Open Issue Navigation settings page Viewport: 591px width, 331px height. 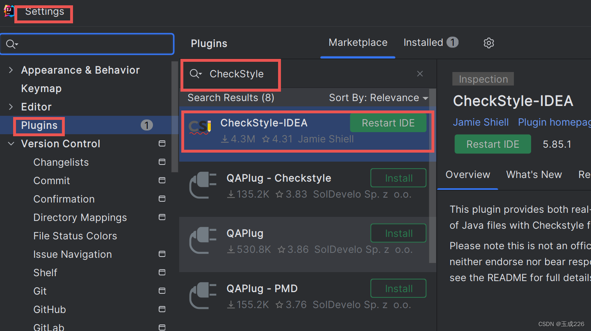click(x=73, y=254)
